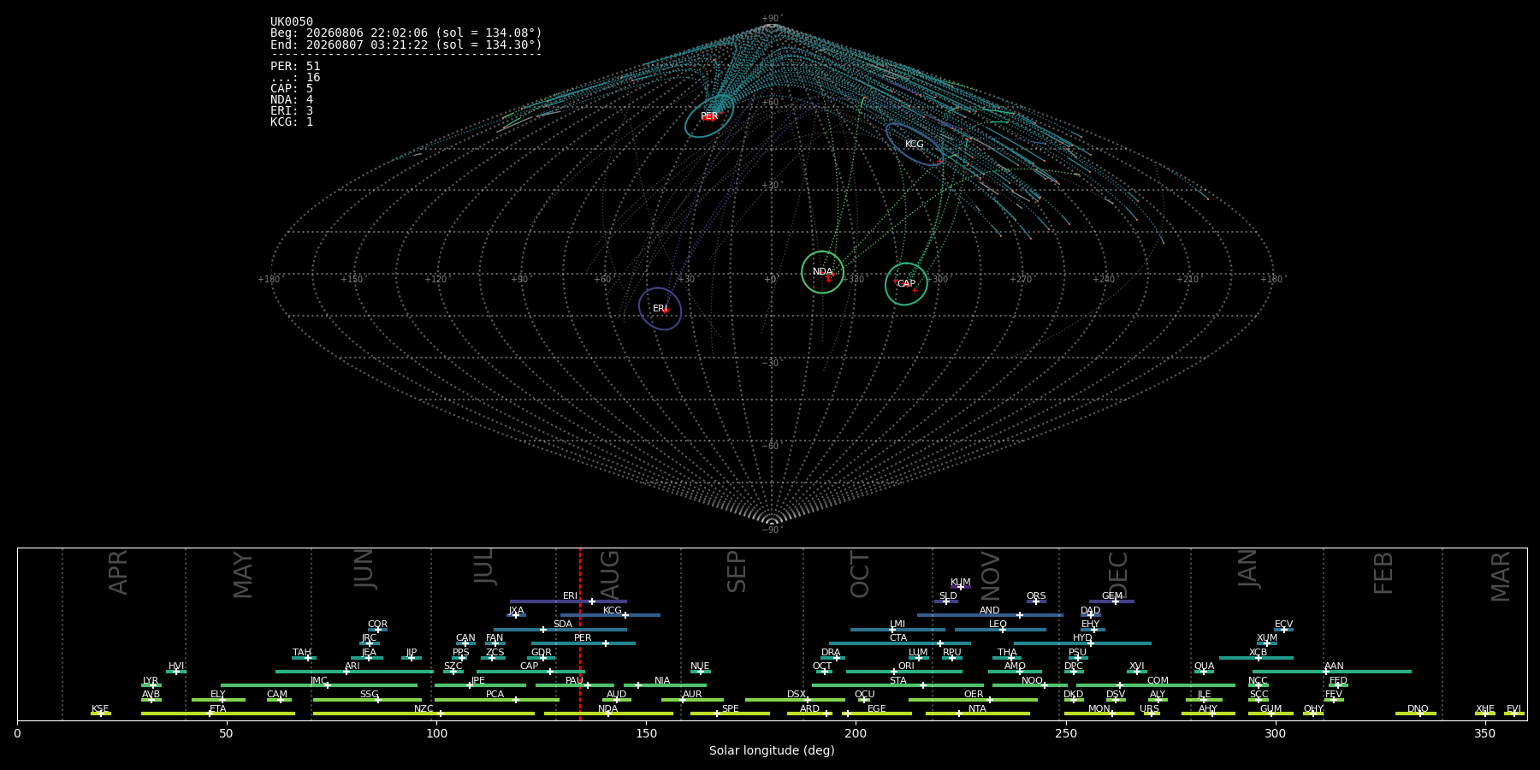Click the KCG shower bar in the timeline

coord(610,615)
